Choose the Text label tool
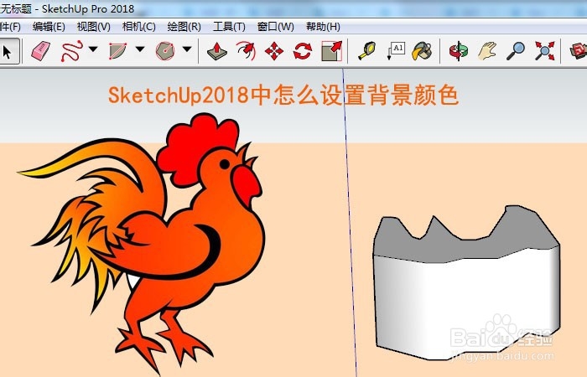The image size is (587, 377). click(396, 51)
